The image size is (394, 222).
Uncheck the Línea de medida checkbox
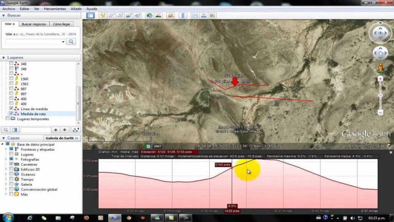pos(11,109)
